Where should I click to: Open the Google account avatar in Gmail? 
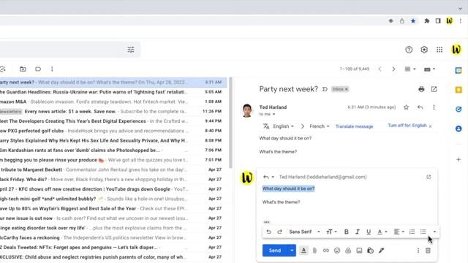(456, 50)
